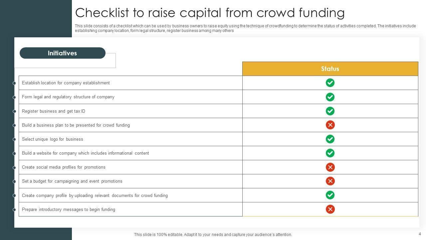The width and height of the screenshot is (426, 240).
Task: Click the Initiatives header pill
Action: tap(63, 53)
